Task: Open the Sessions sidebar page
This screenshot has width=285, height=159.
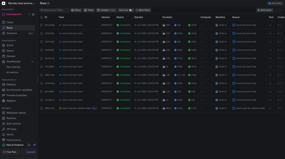Action: point(18,33)
